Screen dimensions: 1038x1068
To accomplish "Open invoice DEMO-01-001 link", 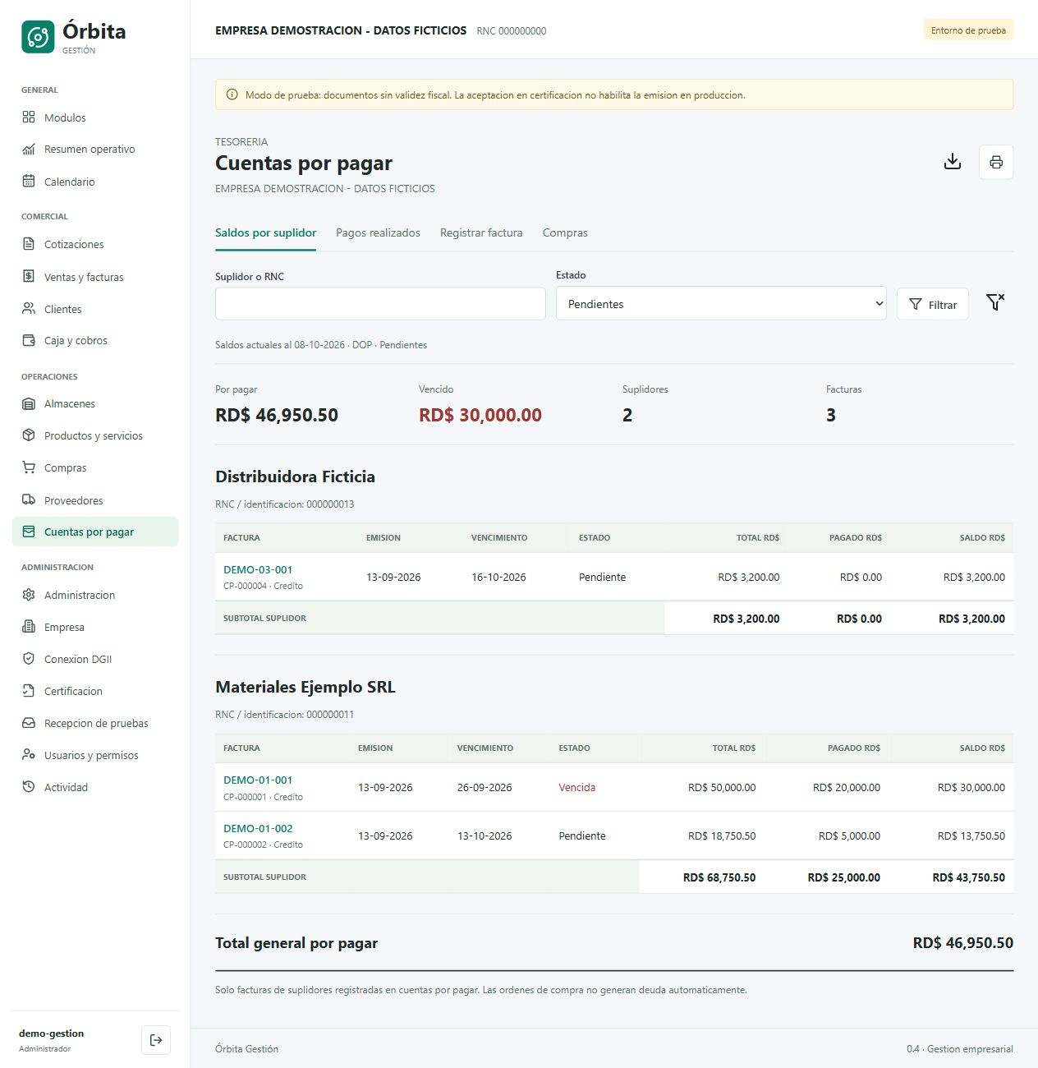I will click(x=258, y=780).
